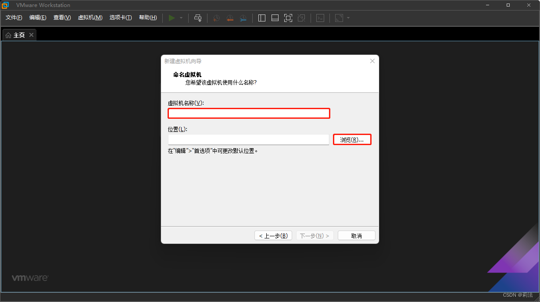Click the 您希望该虚拟机使用什么名称 subtitle
The width and height of the screenshot is (540, 302).
click(221, 82)
